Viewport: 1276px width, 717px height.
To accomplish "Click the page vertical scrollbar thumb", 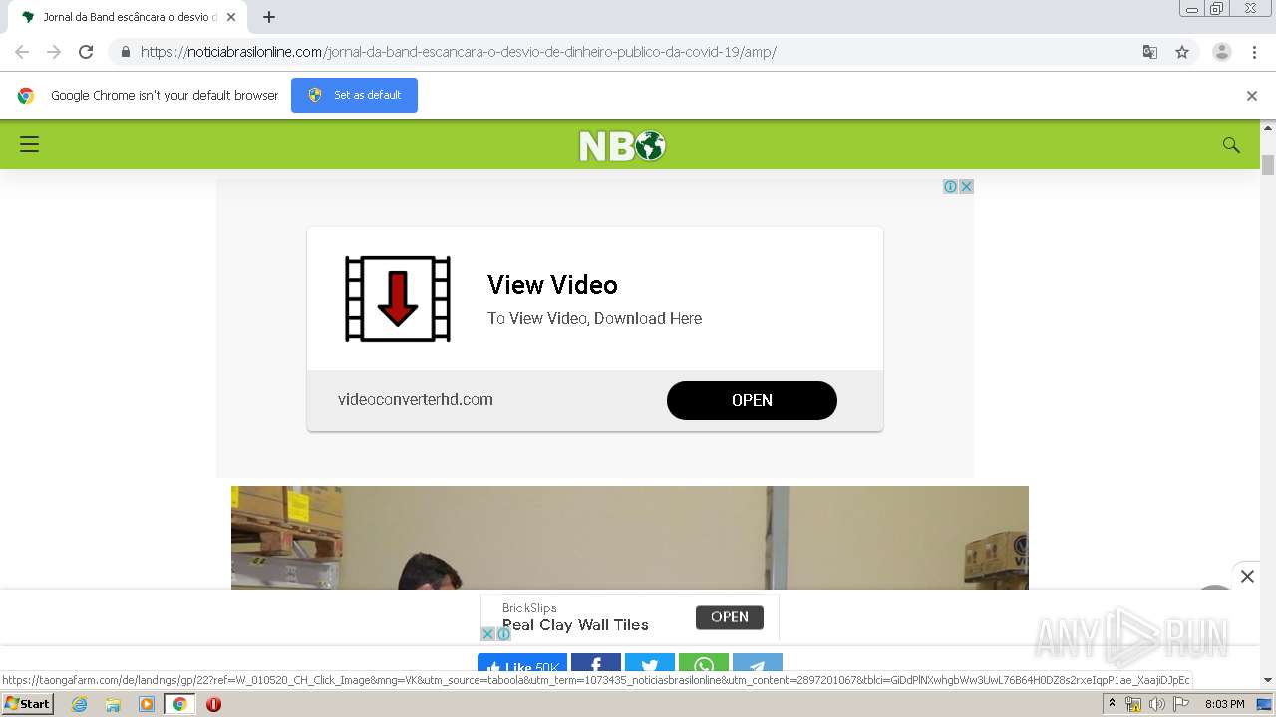I will 1268,165.
